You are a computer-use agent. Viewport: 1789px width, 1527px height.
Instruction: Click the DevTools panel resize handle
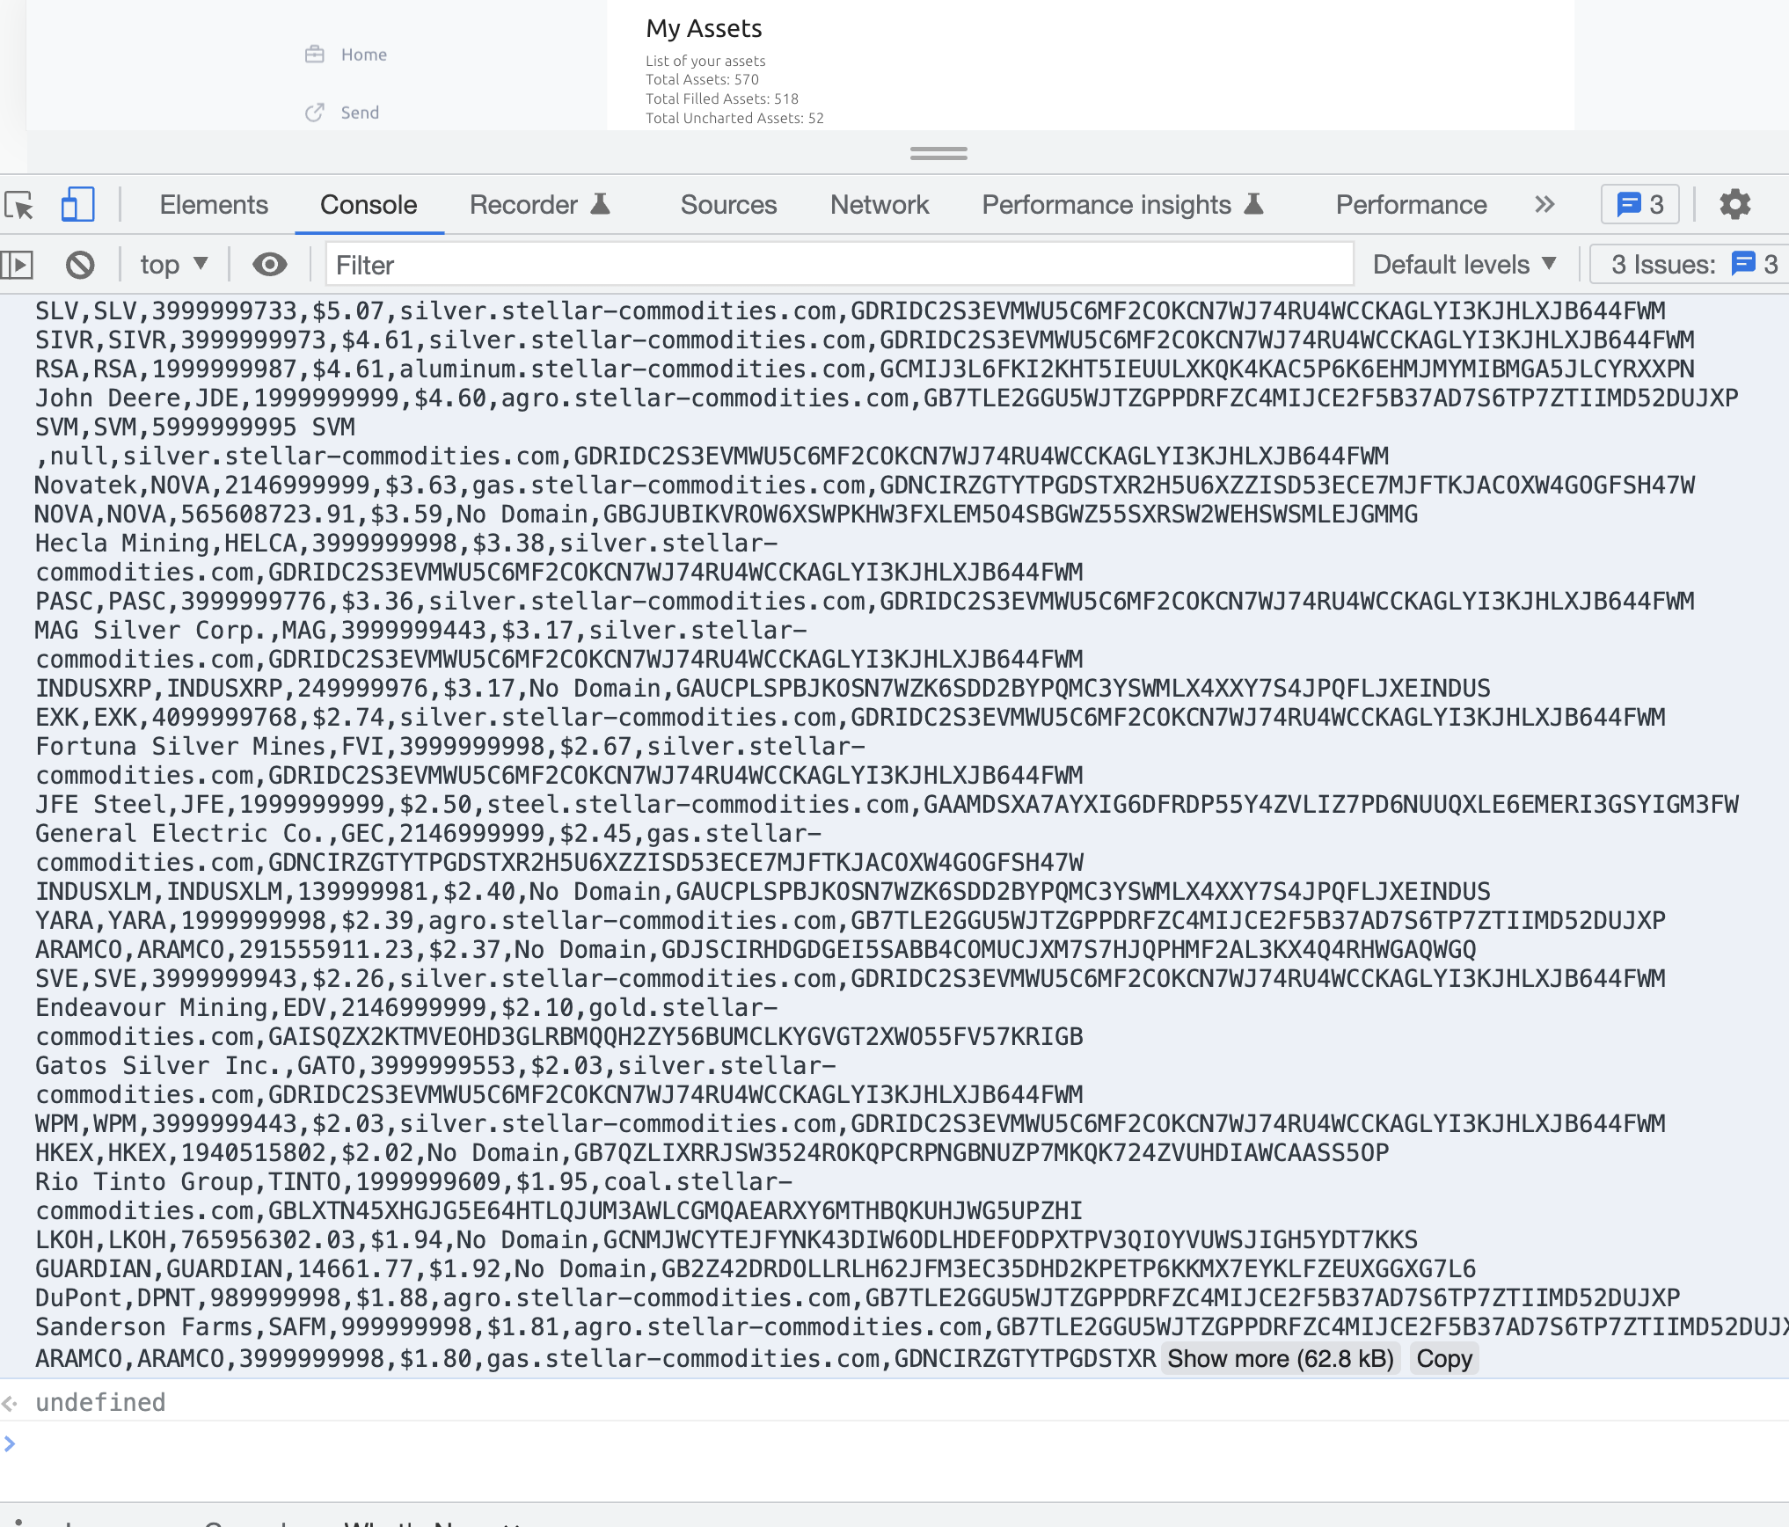(938, 153)
